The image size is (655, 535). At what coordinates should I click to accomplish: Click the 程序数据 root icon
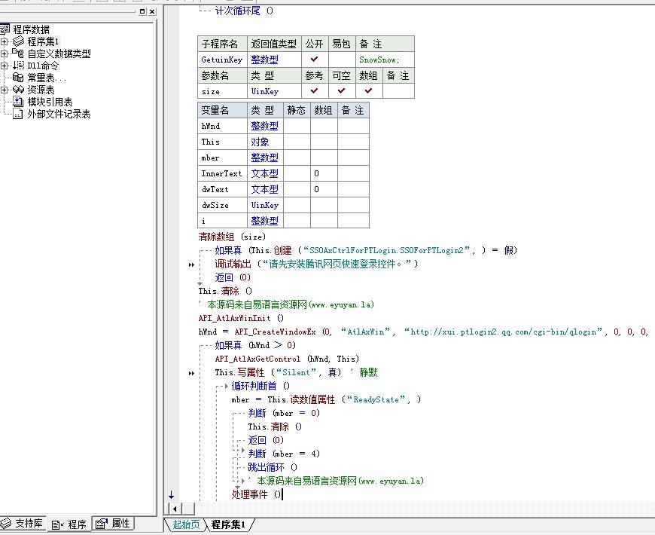pyautogui.click(x=5, y=29)
